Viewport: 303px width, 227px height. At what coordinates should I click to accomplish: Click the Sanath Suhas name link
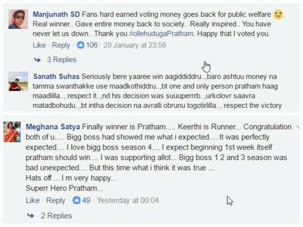(x=56, y=76)
